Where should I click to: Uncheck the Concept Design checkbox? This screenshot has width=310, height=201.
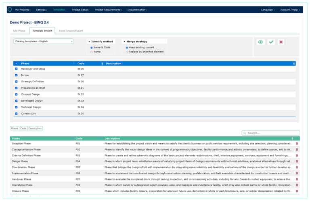(x=17, y=94)
